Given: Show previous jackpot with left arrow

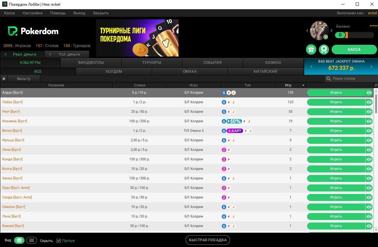Looking at the screenshot, I should coord(311,67).
